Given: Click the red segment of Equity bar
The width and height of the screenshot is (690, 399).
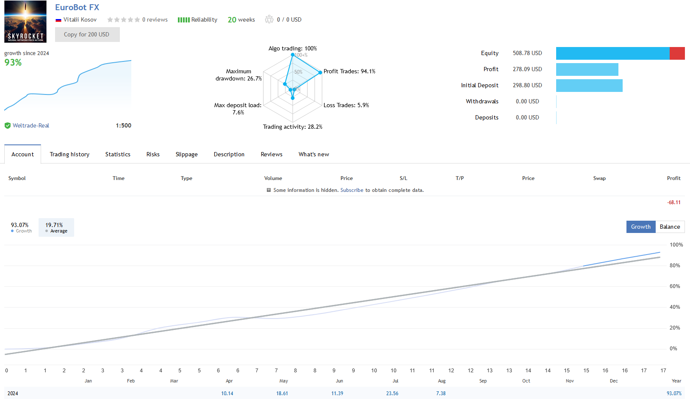Looking at the screenshot, I should click(x=677, y=53).
